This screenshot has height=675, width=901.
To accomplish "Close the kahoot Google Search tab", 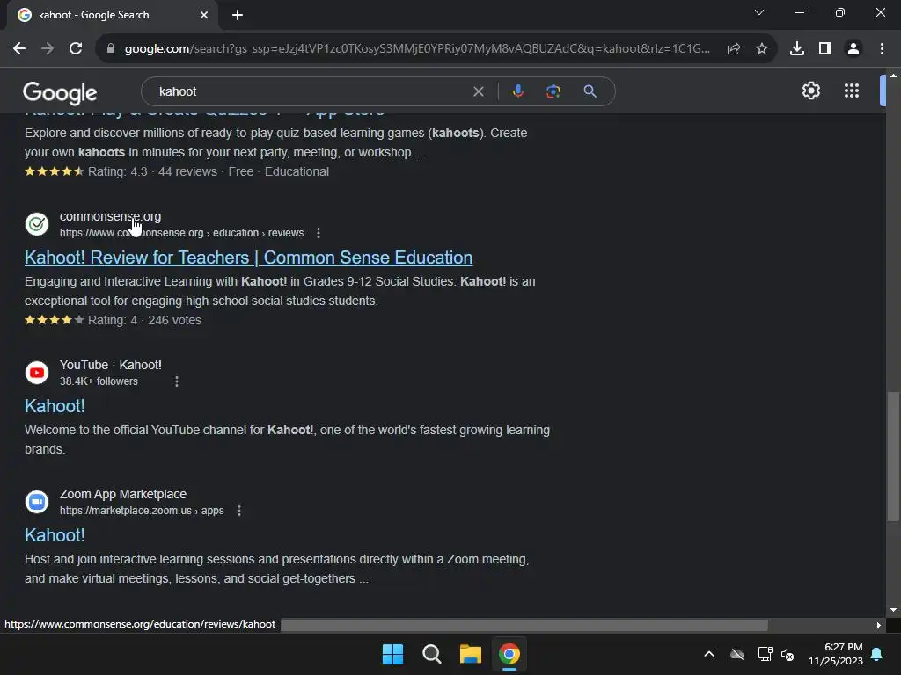I will click(204, 15).
